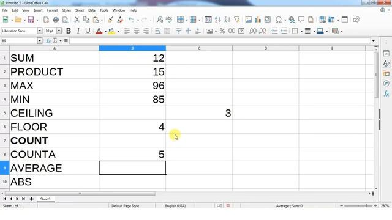The image size is (392, 220).
Task: Click the Print icon
Action: coord(56,20)
